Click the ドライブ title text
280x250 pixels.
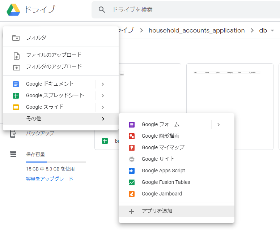click(40, 10)
